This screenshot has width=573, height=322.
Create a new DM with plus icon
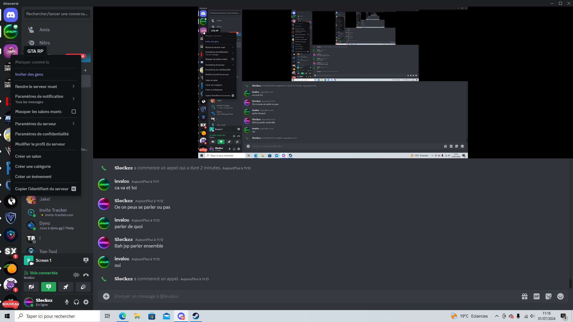pos(85,70)
